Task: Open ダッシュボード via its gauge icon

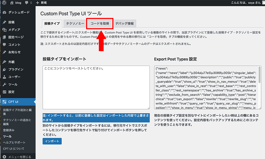Action: [x=5, y=12]
